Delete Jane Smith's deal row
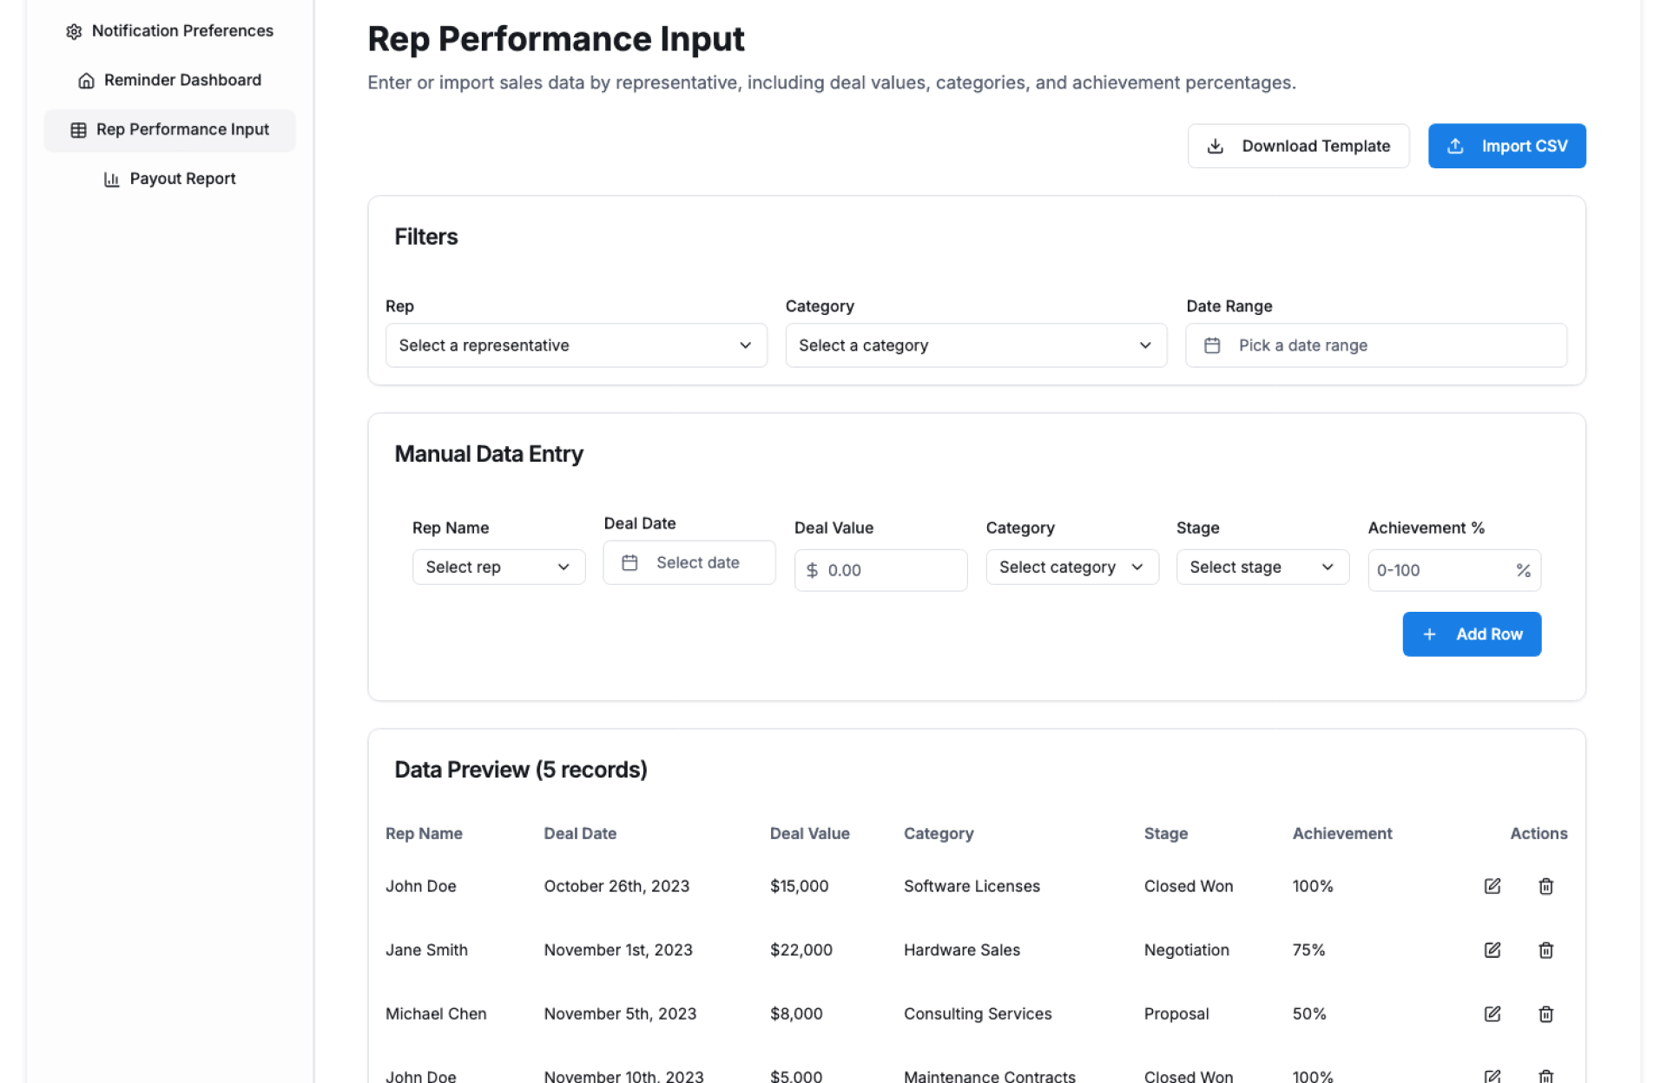This screenshot has width=1667, height=1083. click(x=1545, y=950)
